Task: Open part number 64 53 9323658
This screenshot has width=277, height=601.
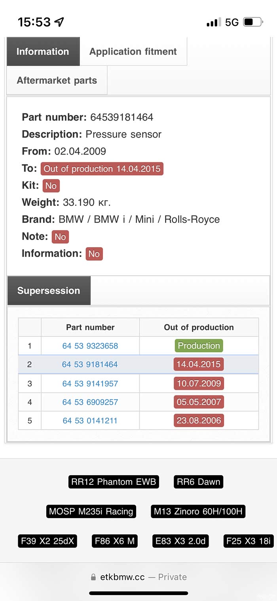Action: tap(90, 346)
